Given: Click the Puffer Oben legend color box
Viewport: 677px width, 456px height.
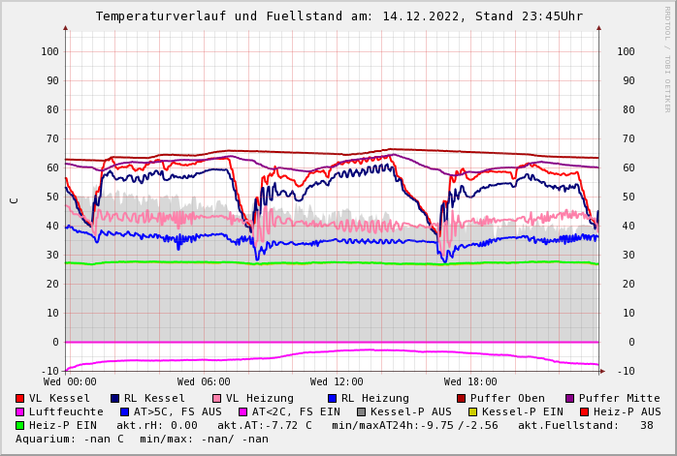Looking at the screenshot, I should pyautogui.click(x=461, y=398).
